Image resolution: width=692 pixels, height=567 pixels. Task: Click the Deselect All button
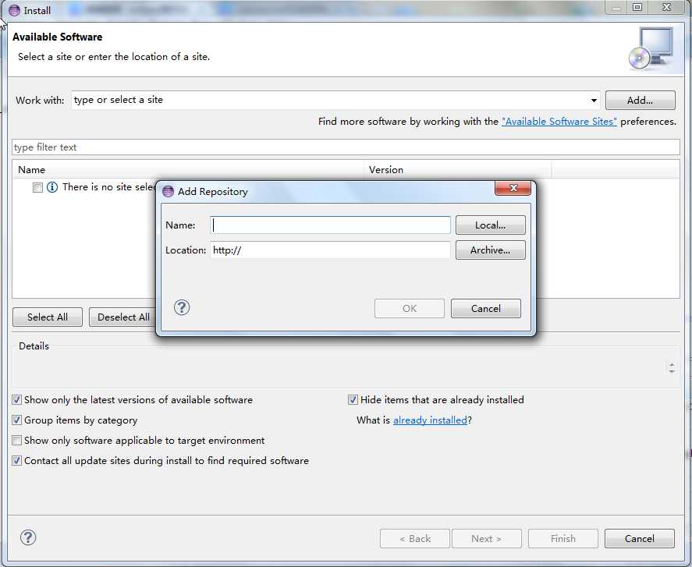click(x=123, y=317)
